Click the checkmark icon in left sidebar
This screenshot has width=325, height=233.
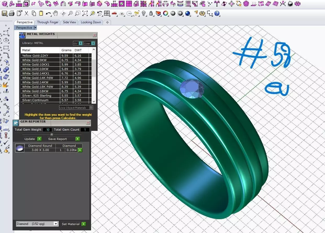pos(6,142)
